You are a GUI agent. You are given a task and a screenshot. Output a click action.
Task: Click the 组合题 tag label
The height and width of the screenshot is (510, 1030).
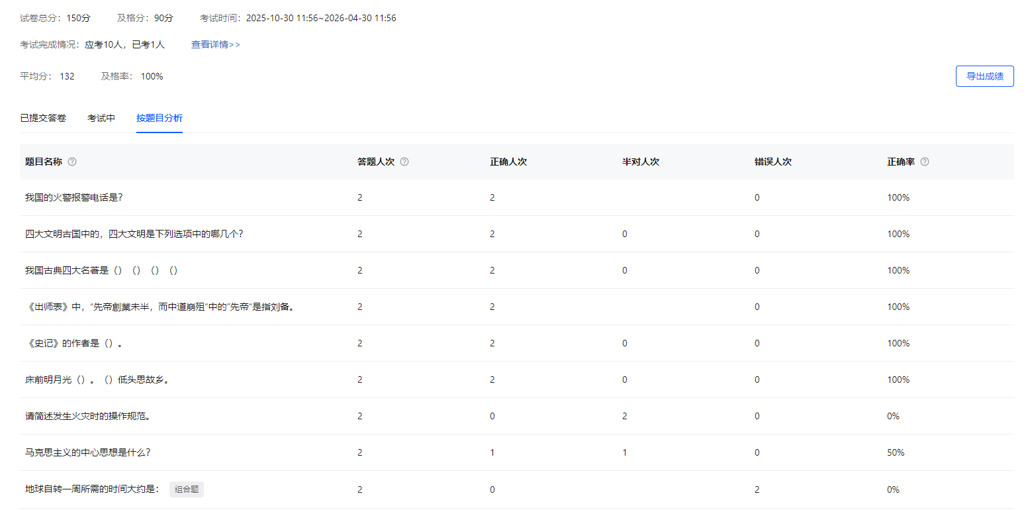[187, 489]
